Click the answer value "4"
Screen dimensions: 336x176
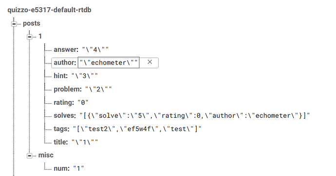(x=95, y=50)
